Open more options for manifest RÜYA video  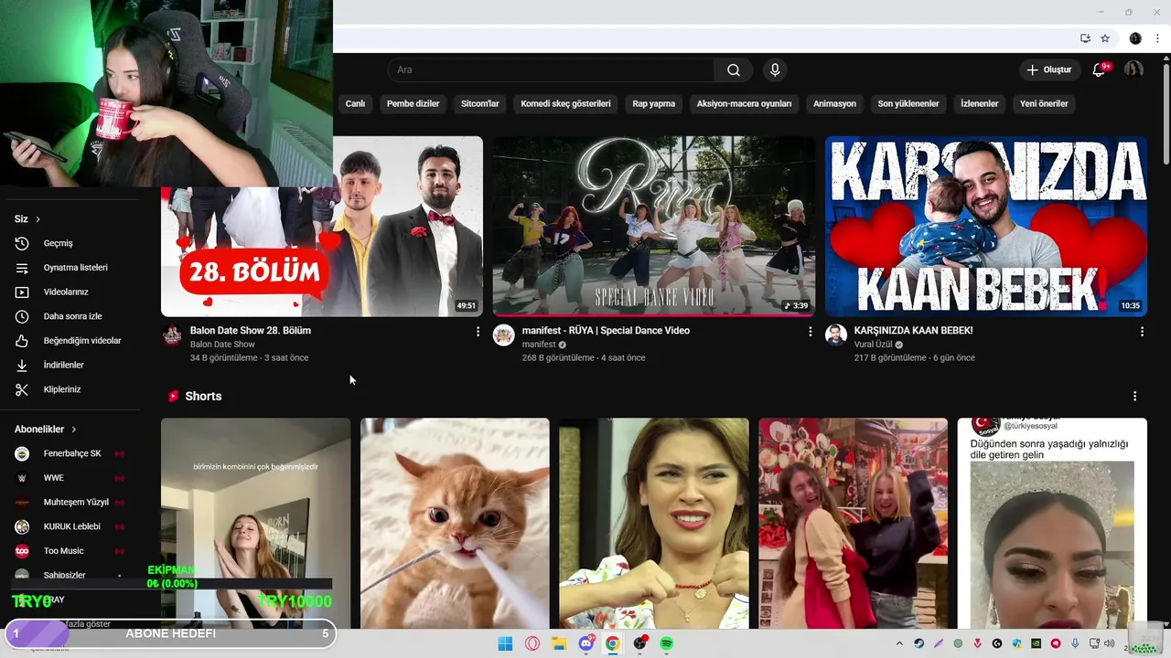point(810,332)
